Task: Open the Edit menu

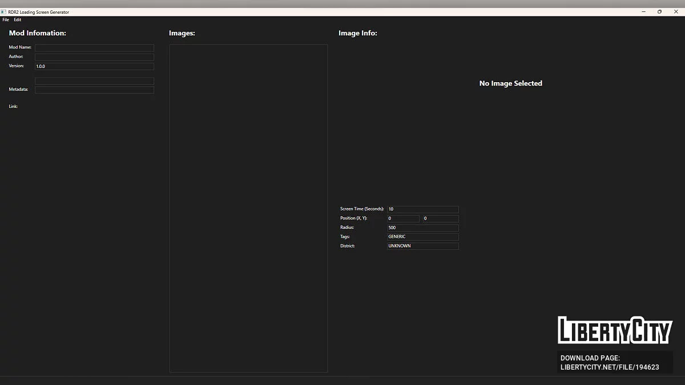Action: coord(18,20)
